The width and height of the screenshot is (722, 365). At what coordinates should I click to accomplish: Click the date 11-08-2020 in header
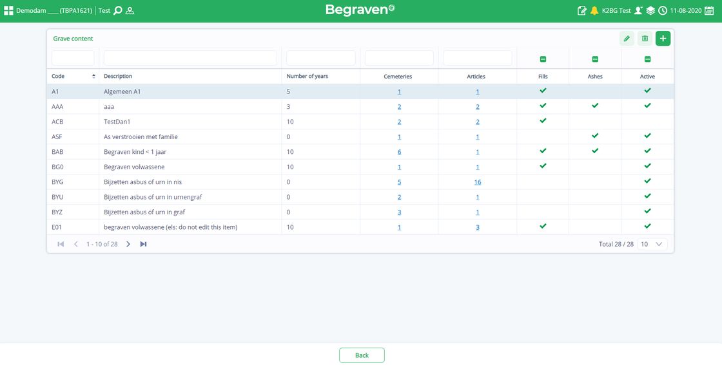[686, 10]
